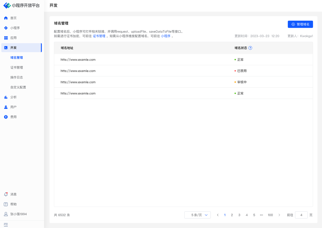Follow the 证书管理 link in description text
Screen dimensions: 322x228
coord(99,36)
